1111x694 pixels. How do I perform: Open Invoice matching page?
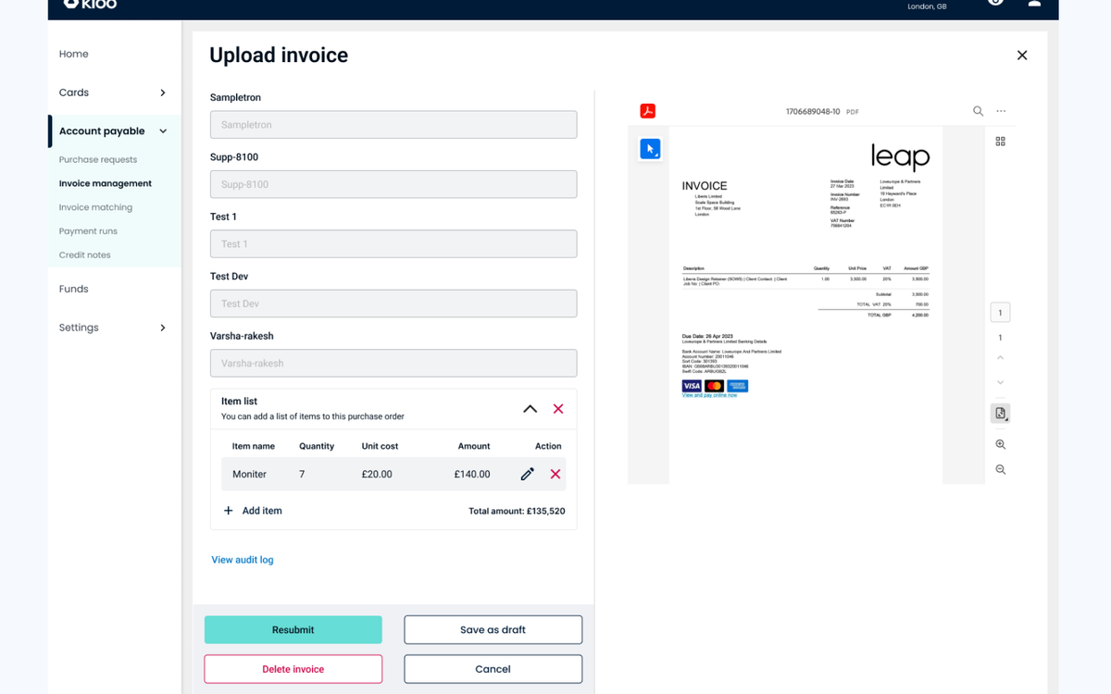(95, 207)
